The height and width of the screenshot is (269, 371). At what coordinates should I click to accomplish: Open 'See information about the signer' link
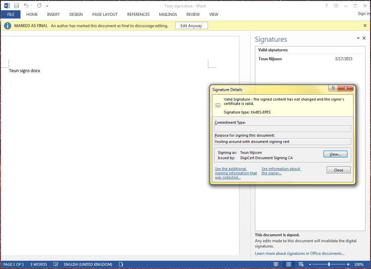click(x=281, y=171)
